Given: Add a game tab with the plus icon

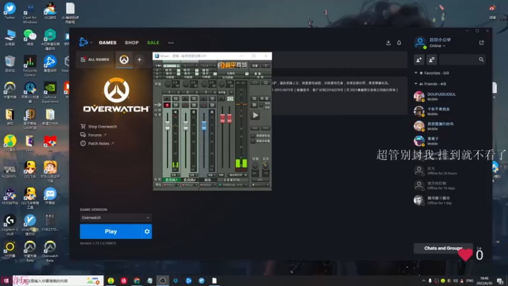Looking at the screenshot, I should [139, 60].
